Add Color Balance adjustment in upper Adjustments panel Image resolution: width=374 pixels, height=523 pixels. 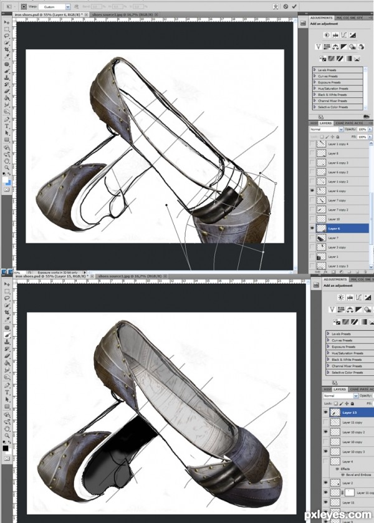click(x=335, y=47)
